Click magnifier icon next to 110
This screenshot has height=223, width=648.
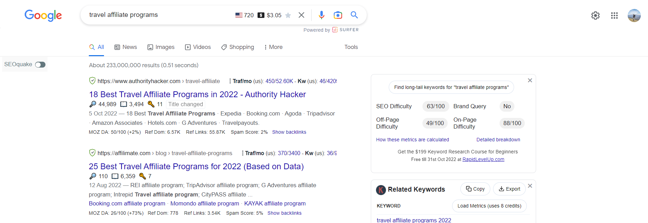coord(93,176)
